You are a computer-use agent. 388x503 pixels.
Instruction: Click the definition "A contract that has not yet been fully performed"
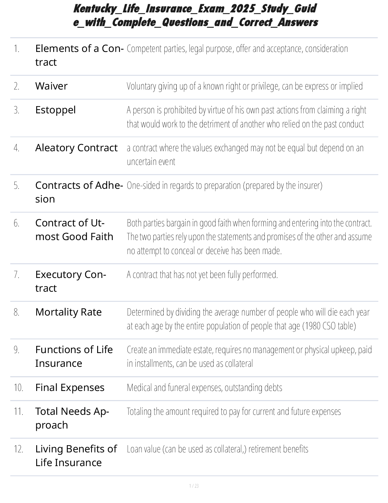tap(202, 275)
